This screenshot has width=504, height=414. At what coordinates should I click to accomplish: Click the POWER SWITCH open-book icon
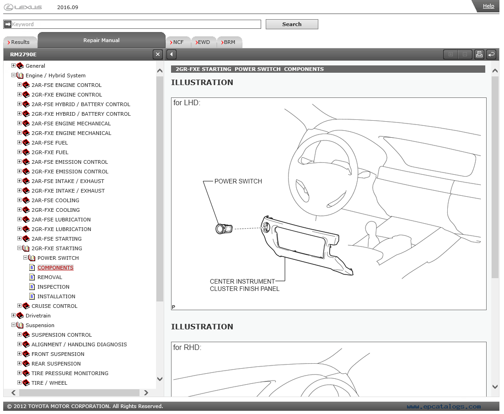(32, 258)
